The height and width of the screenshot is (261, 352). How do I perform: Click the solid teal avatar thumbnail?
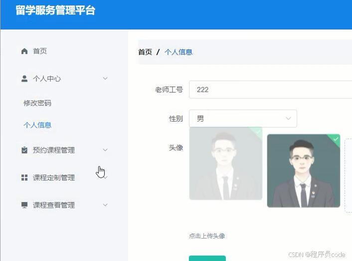(304, 171)
